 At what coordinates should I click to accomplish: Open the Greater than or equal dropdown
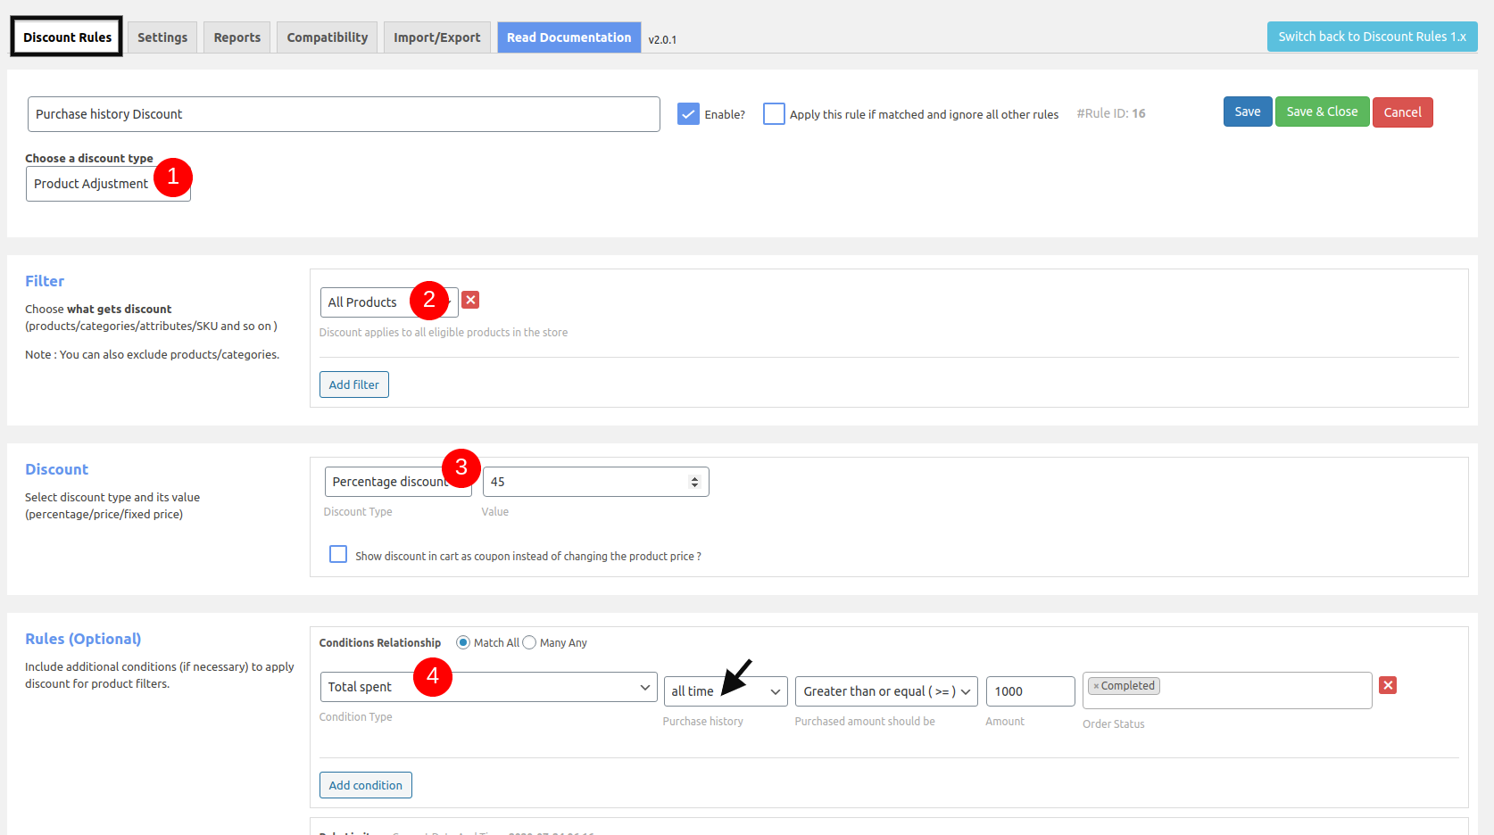pos(886,691)
